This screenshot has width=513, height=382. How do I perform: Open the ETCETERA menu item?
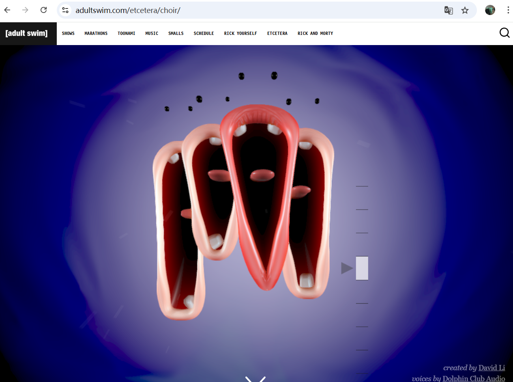277,33
